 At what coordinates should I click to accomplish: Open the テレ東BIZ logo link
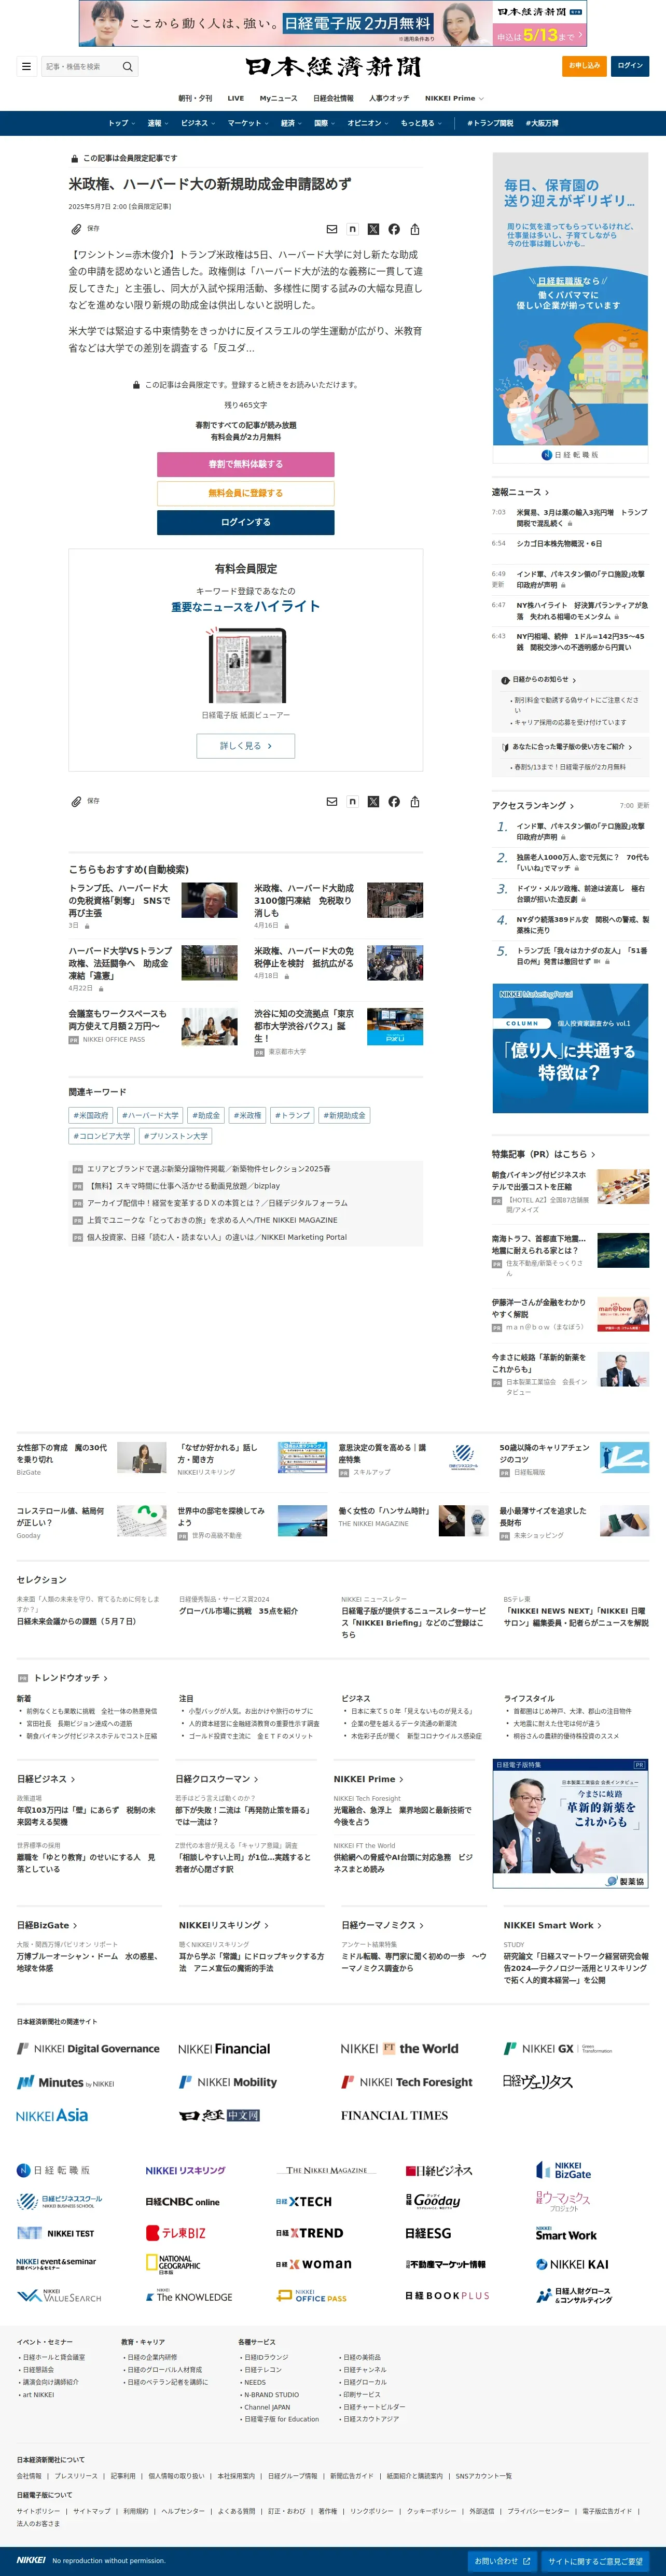click(x=176, y=2232)
